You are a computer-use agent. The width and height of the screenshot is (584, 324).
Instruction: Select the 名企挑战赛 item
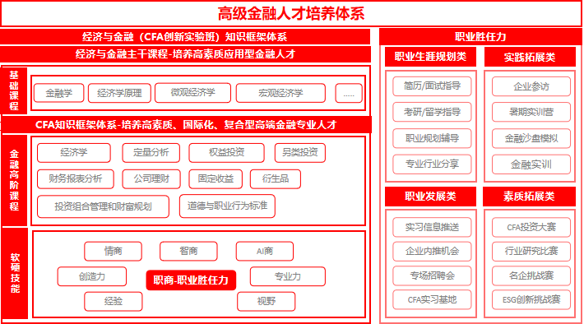(x=531, y=276)
